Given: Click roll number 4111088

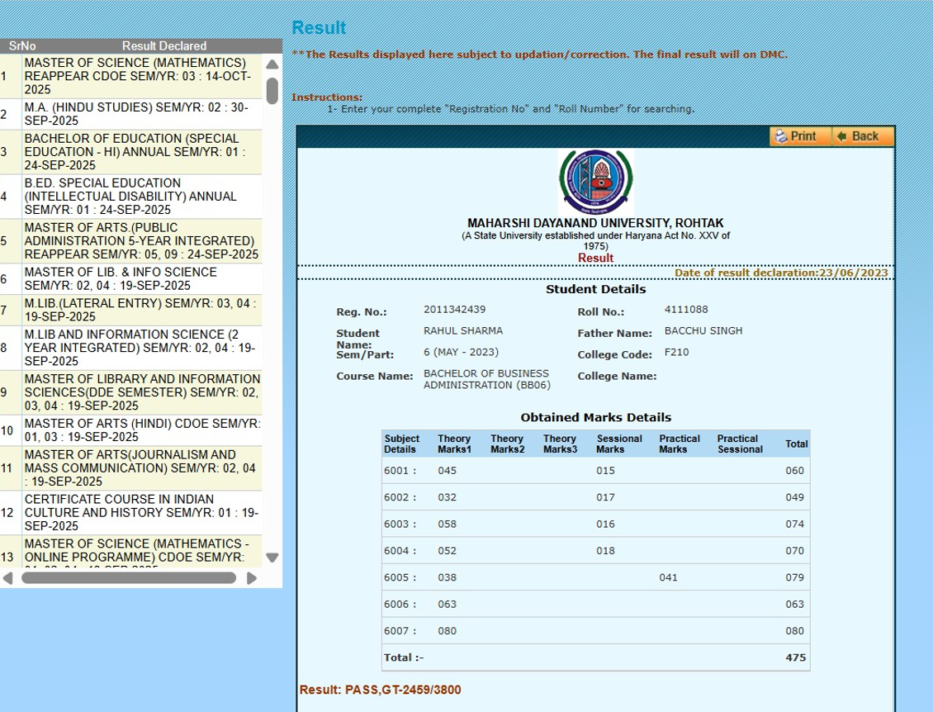Looking at the screenshot, I should (686, 310).
